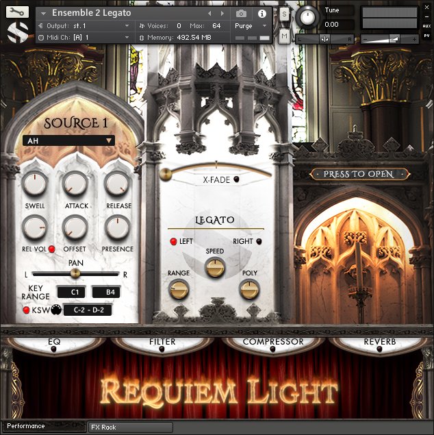
Task: Open the camera snapshot view
Action: point(241,13)
